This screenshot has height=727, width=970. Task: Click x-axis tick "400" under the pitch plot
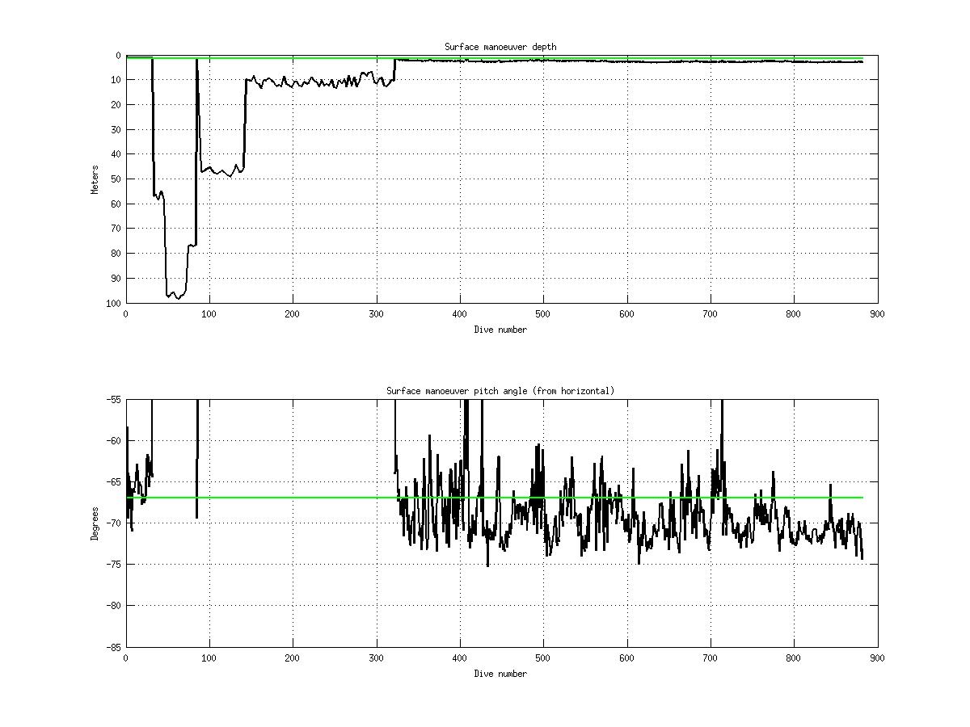click(459, 658)
